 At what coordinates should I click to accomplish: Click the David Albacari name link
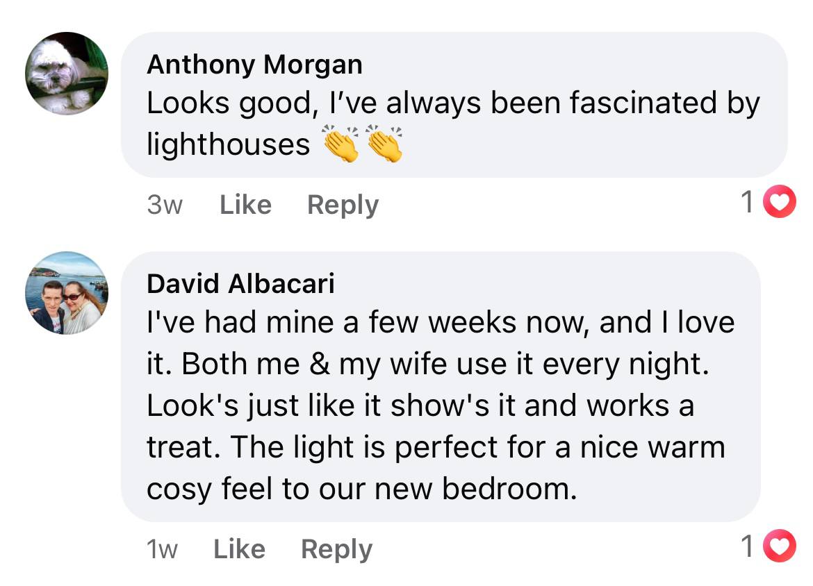coord(240,284)
